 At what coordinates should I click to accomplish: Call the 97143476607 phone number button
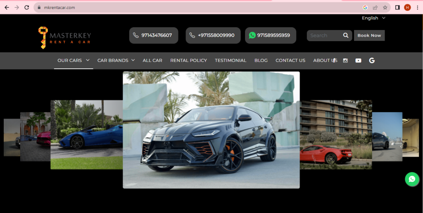pyautogui.click(x=154, y=35)
